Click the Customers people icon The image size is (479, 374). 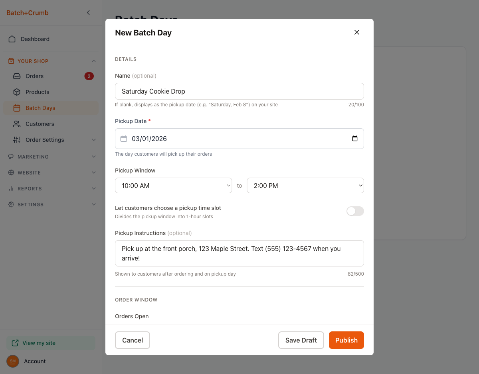(17, 124)
